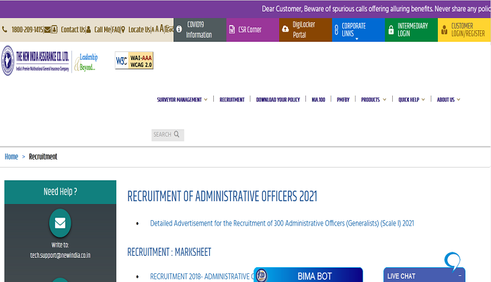Click the cloud icon on DigiLocker Portal tile

pyautogui.click(x=285, y=29)
